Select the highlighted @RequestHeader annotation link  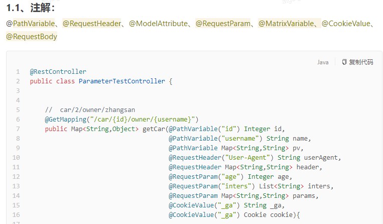click(92, 24)
